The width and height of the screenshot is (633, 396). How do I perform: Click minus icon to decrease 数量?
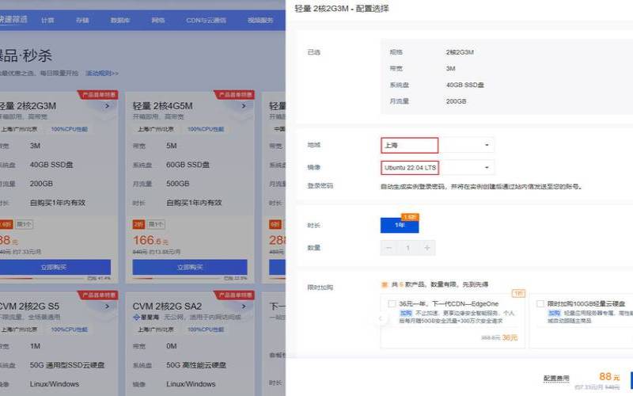pos(389,248)
